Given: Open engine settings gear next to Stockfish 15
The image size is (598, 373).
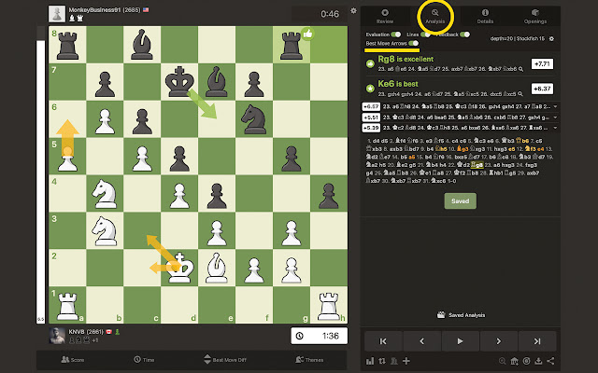Looking at the screenshot, I should 551,39.
